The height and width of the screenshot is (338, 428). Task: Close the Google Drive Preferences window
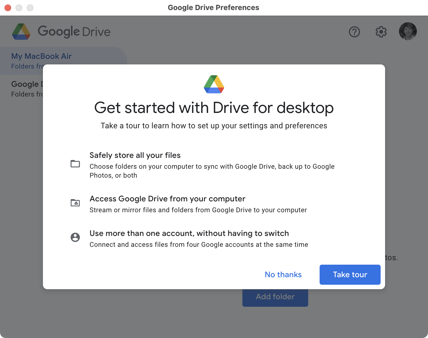(x=8, y=8)
